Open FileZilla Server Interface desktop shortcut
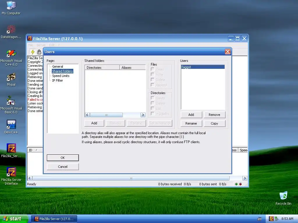Screen dimensions: 298x223 11,176
